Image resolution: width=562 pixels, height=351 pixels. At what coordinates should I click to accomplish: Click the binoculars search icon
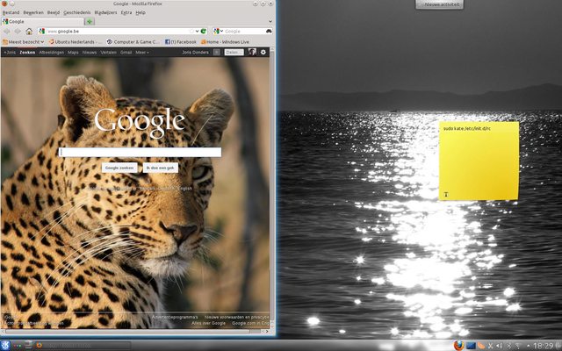(x=269, y=32)
